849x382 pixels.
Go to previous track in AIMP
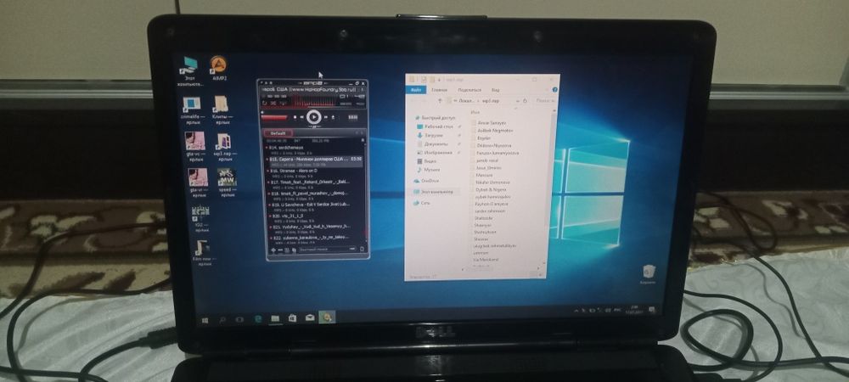[301, 117]
